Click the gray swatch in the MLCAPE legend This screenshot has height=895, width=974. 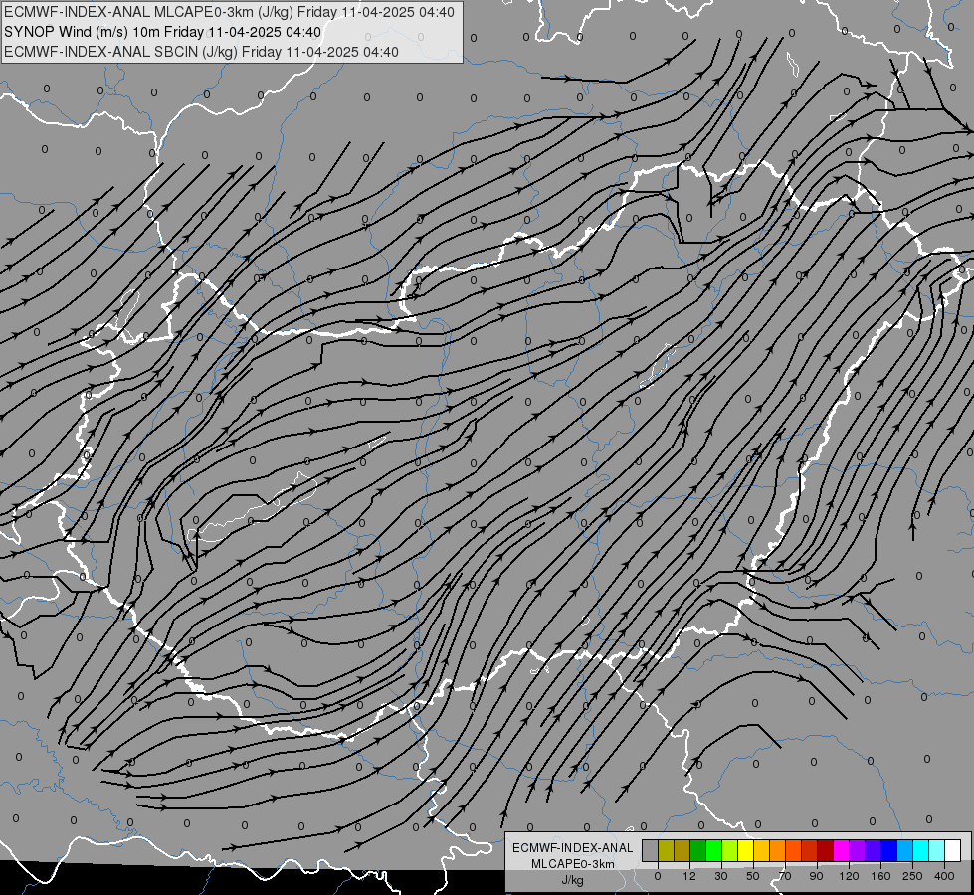(650, 851)
